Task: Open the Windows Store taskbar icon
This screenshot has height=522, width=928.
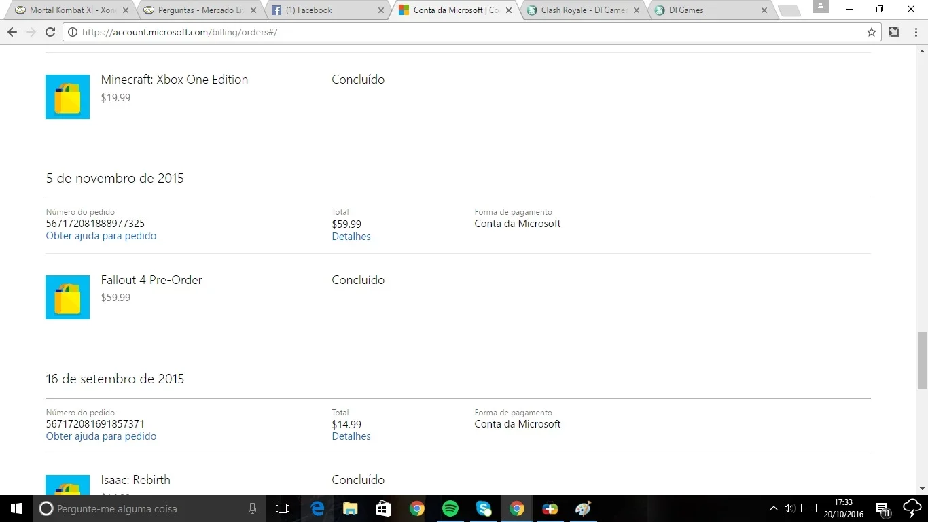Action: 384,508
